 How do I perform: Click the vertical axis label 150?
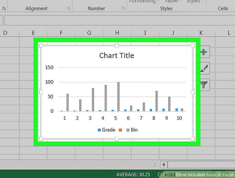coord(49,67)
